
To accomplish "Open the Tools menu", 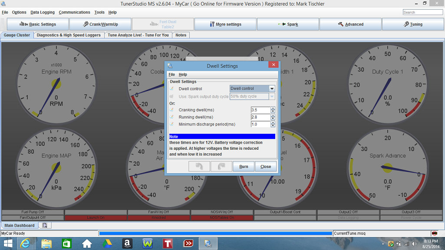I will click(99, 12).
